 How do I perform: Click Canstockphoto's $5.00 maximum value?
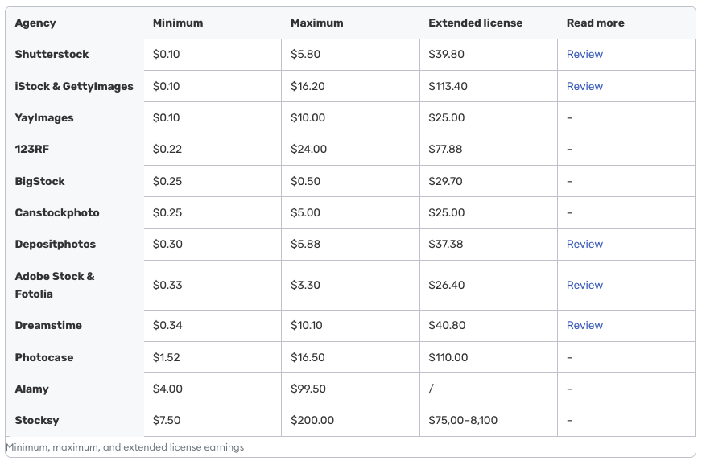click(x=305, y=212)
